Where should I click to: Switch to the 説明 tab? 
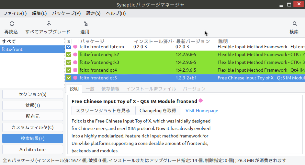pyautogui.click(x=74, y=89)
